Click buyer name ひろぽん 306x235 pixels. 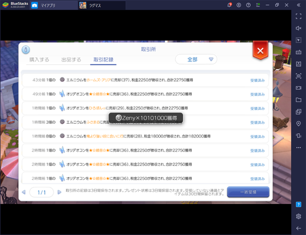tap(97, 108)
